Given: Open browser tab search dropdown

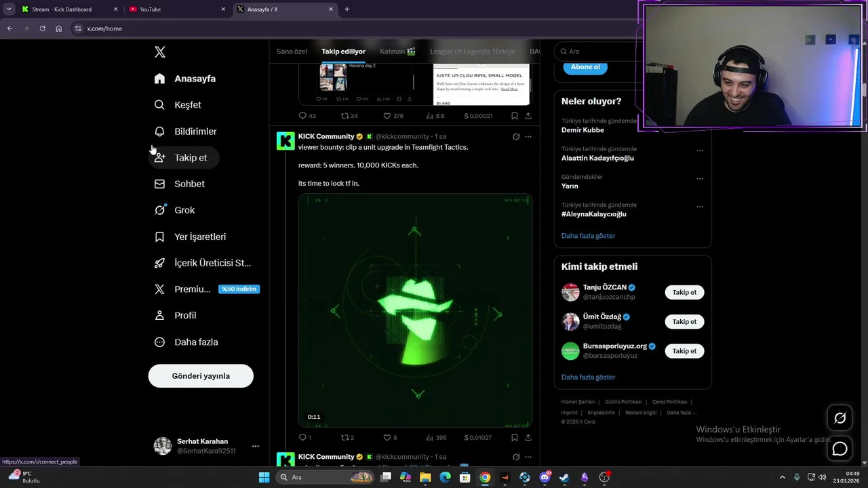Looking at the screenshot, I should [9, 9].
